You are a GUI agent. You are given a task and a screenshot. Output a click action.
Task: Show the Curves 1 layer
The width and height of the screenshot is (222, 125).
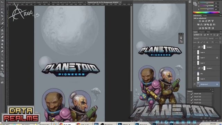tap(195, 47)
